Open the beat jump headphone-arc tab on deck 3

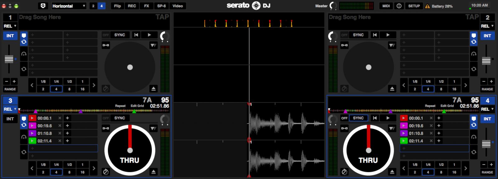24,137
